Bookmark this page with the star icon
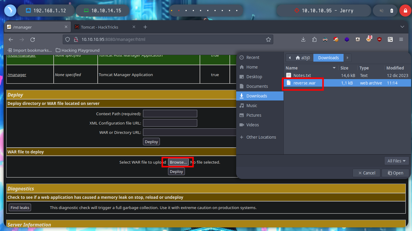This screenshot has width=412, height=231. (x=268, y=39)
